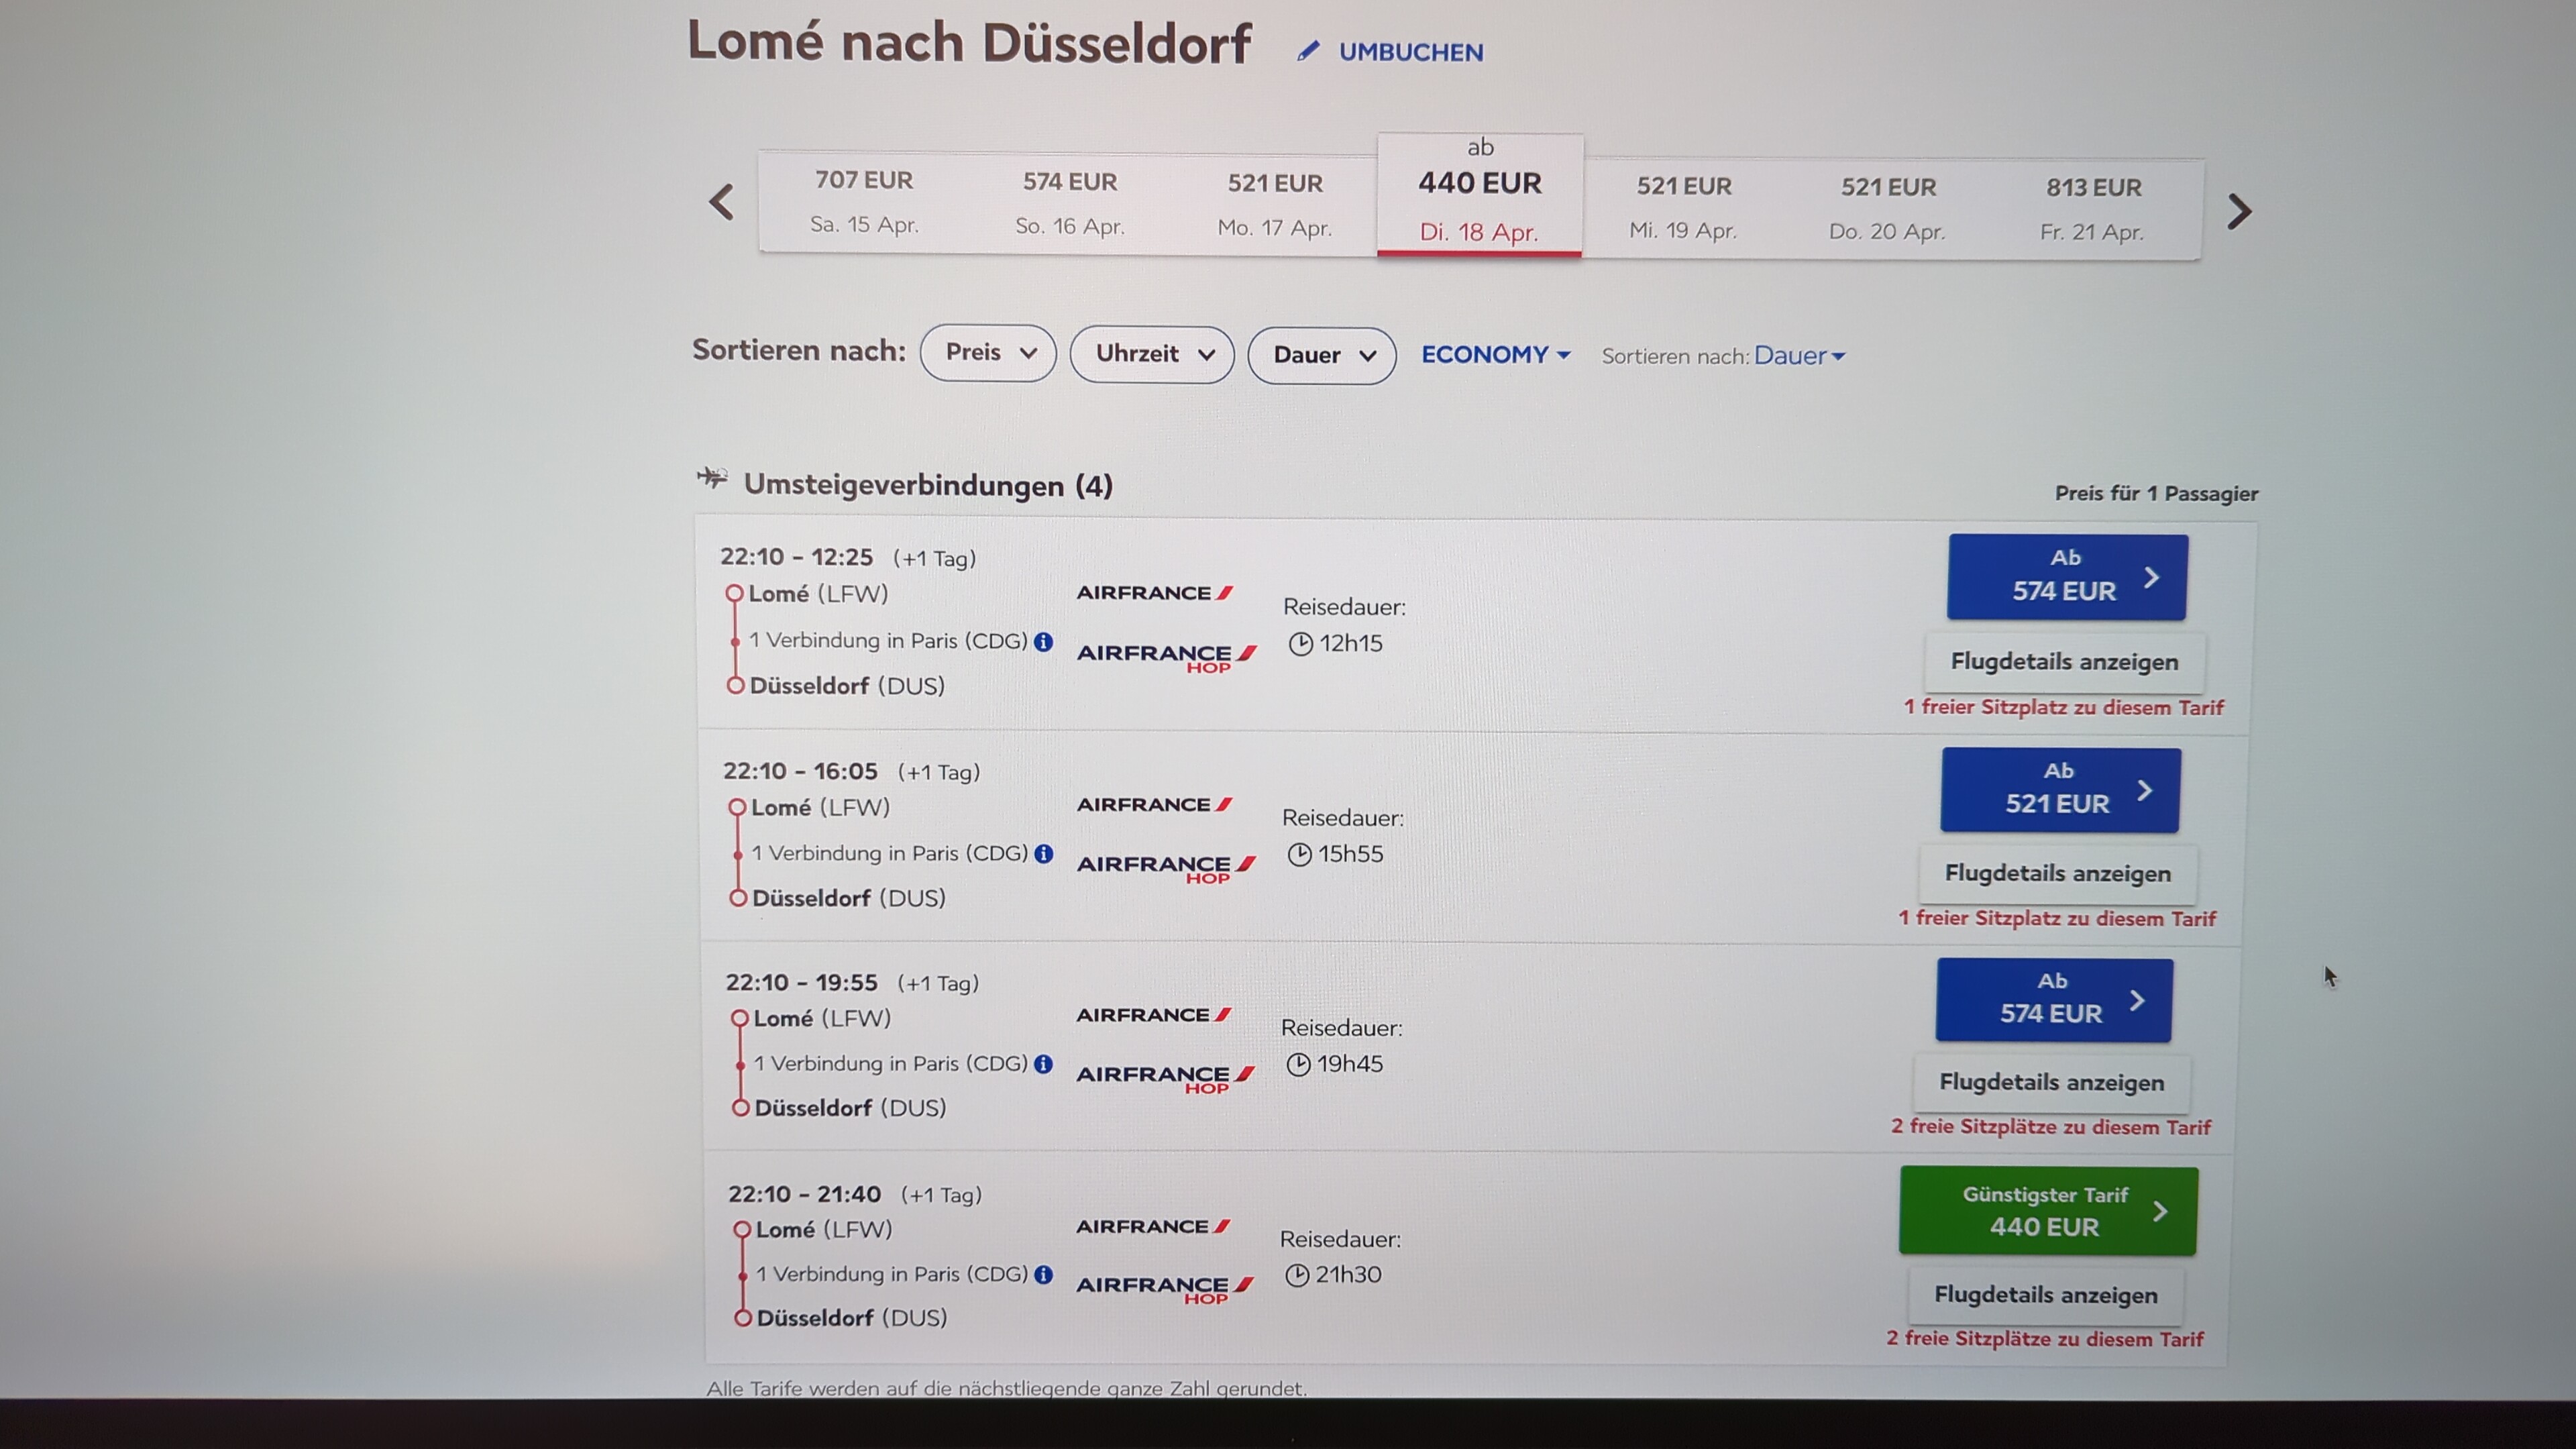Choose the Sa. 15 Apr. 707 EUR tab
This screenshot has height=1449, width=2576.
[x=864, y=201]
